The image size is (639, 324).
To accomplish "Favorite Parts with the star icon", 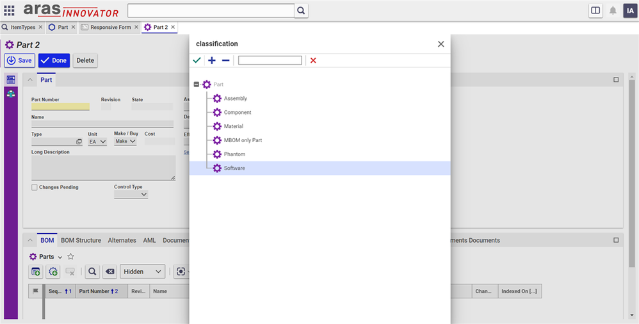I will [71, 256].
